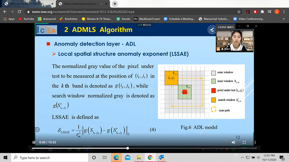Open the YouTube bookmark
Image resolution: width=289 pixels, height=162 pixels.
click(x=26, y=19)
